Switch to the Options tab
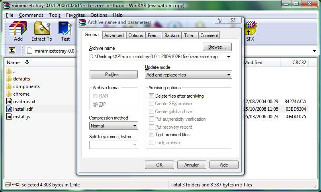 point(135,35)
